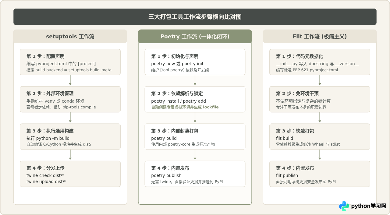Click command poetry publish
Screen dimensions: 390x215
(x=166, y=175)
